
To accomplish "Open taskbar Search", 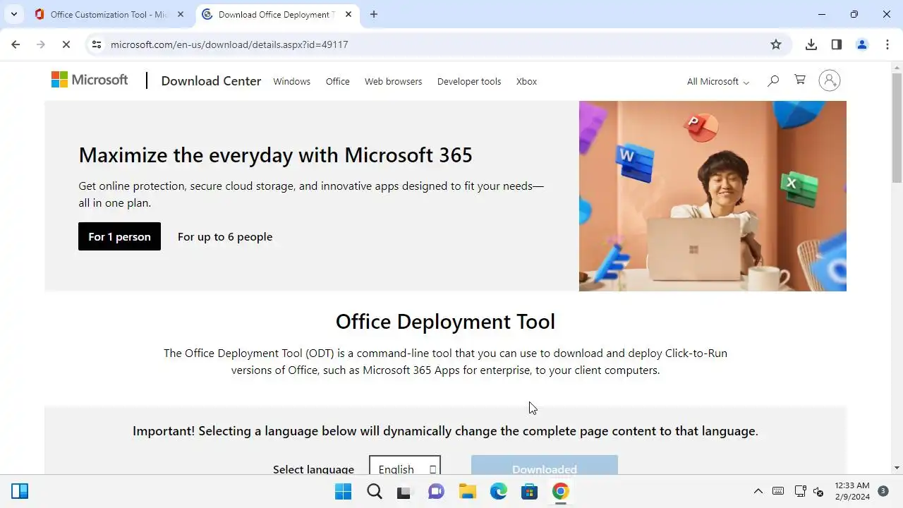I will coord(375,491).
